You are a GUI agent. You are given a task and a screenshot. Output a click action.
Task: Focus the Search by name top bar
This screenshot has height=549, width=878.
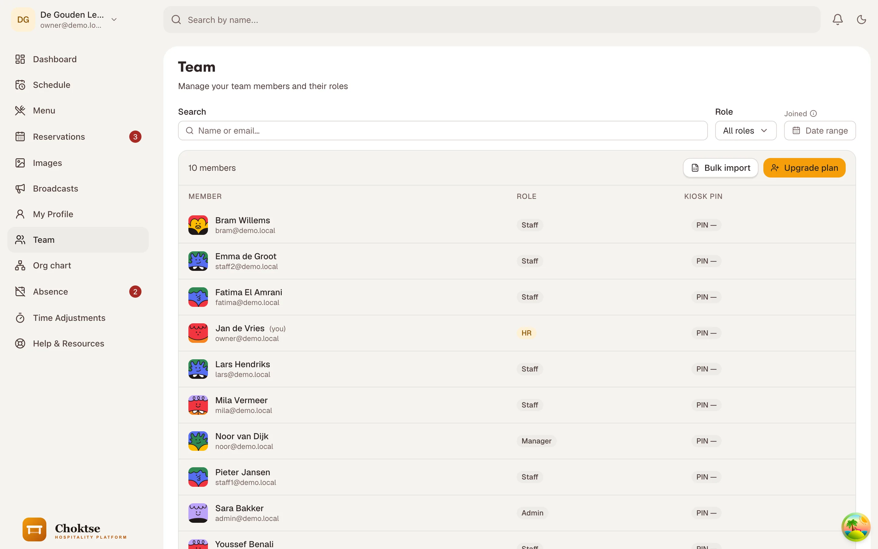[x=492, y=20]
